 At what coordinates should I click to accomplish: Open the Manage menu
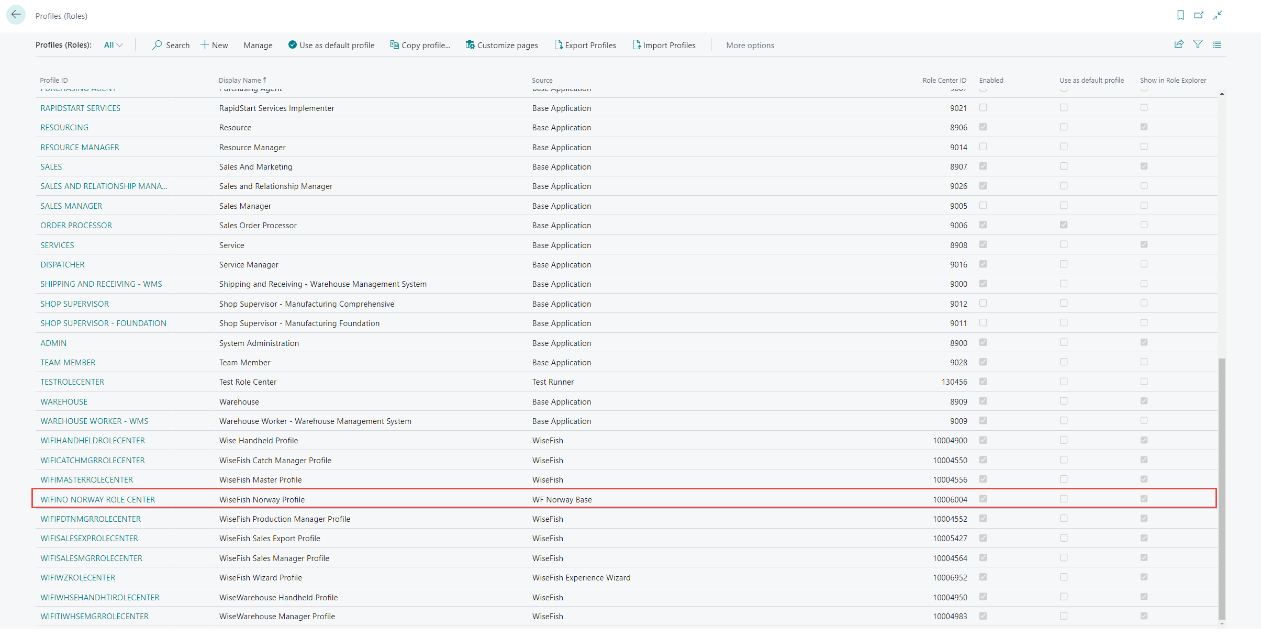(x=258, y=45)
